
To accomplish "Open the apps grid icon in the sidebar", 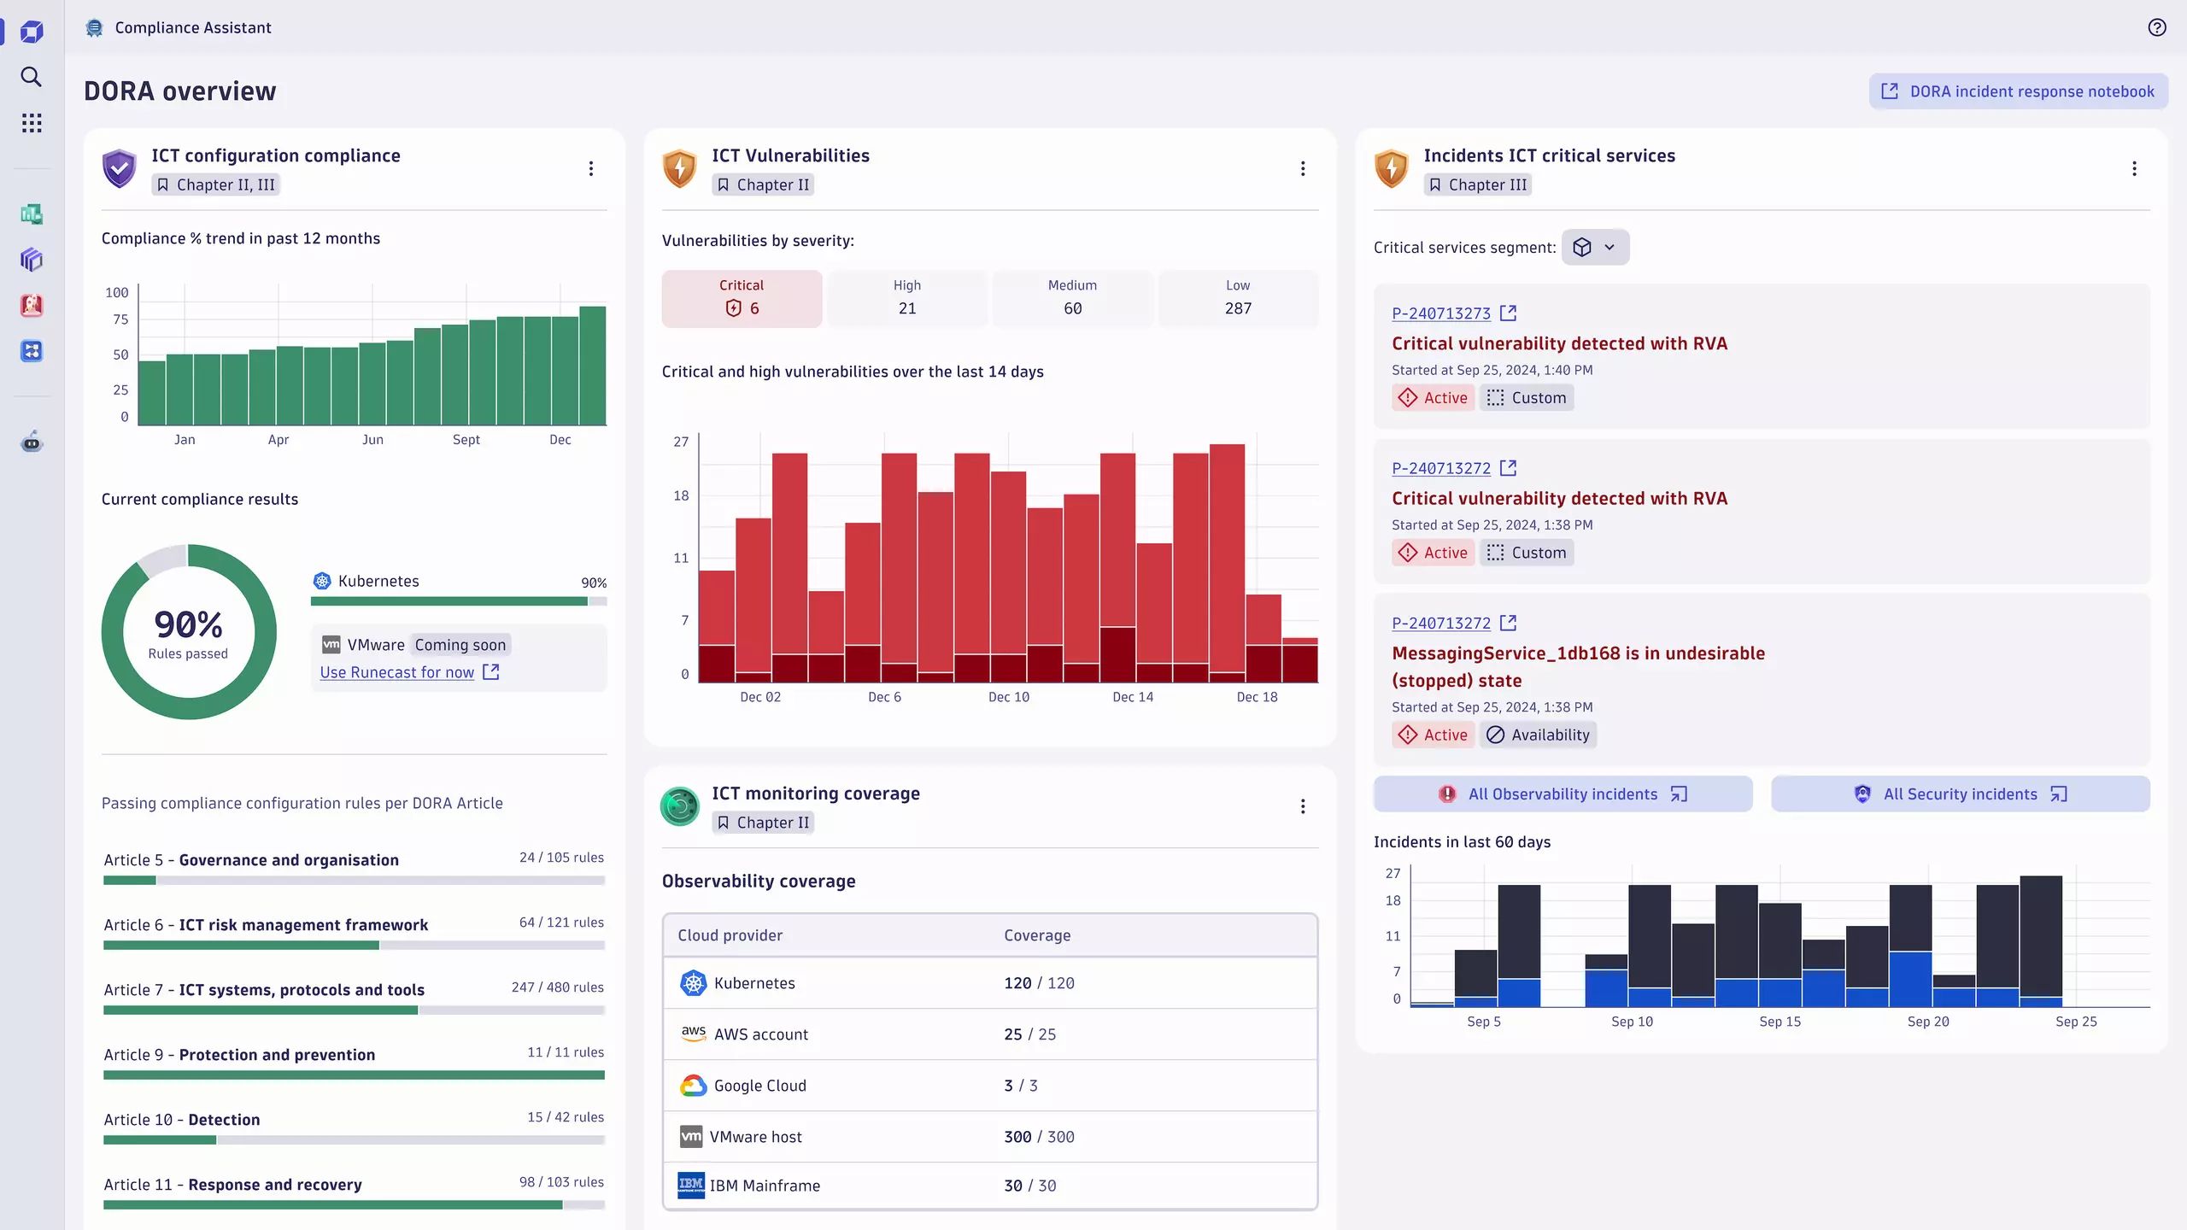I will pos(32,122).
